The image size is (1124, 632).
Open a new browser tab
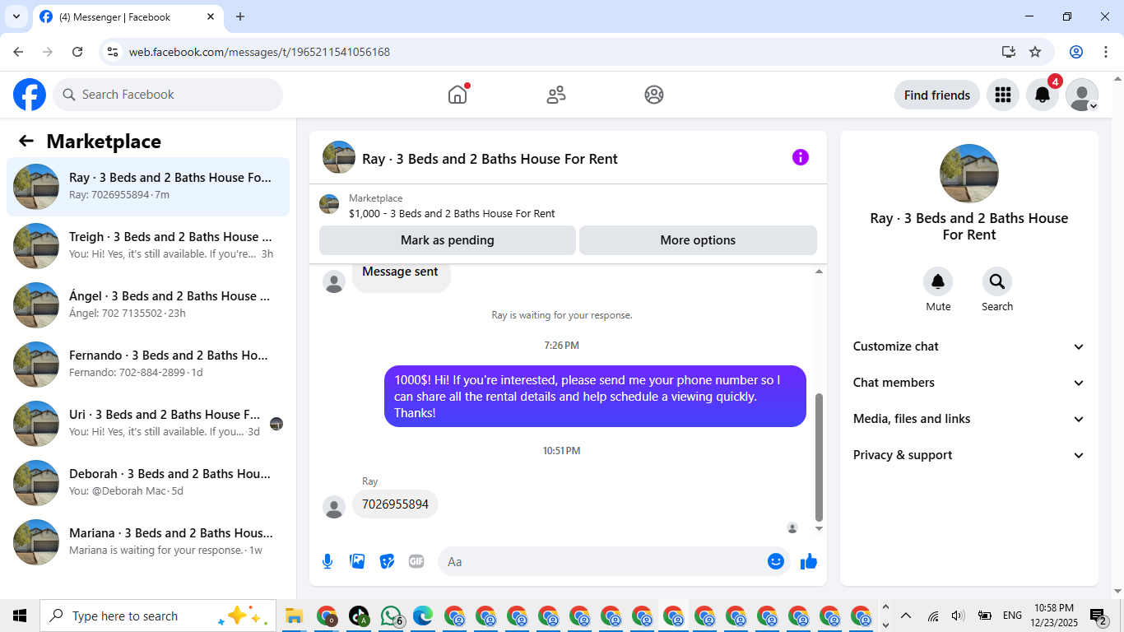point(240,16)
